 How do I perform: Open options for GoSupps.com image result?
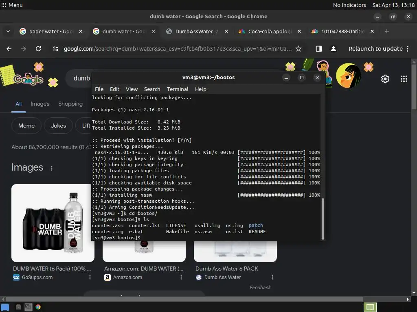pos(90,277)
